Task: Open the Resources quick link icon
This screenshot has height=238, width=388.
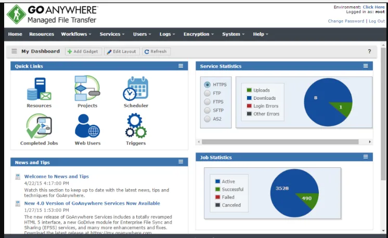Action: point(39,89)
